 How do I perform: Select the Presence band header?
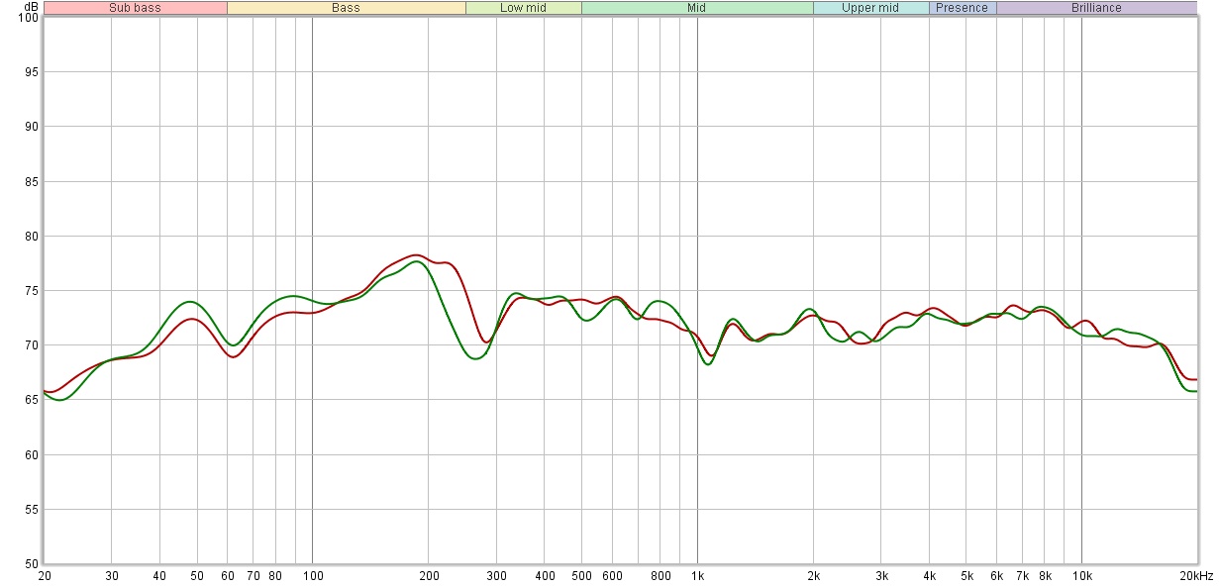coord(962,8)
